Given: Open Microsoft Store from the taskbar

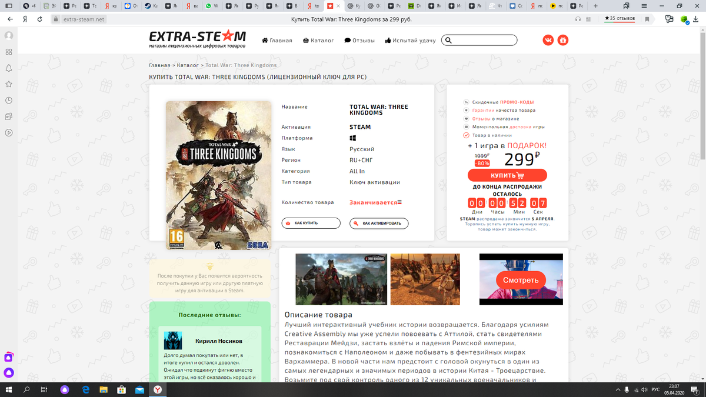Looking at the screenshot, I should tap(121, 389).
